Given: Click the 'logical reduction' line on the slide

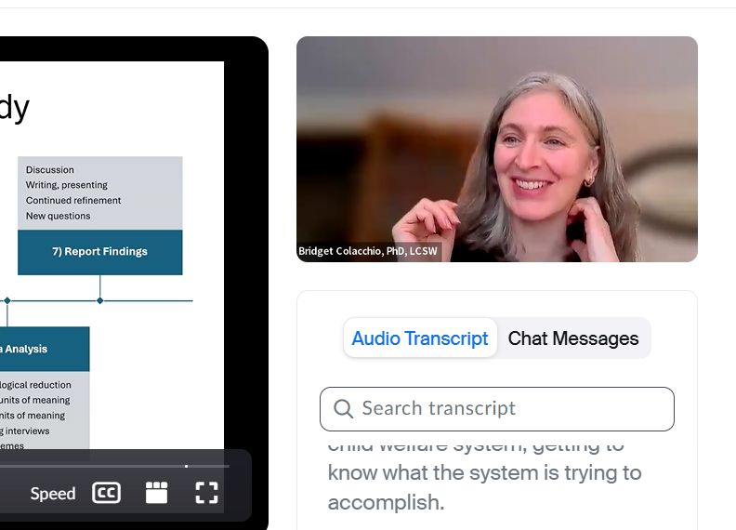Looking at the screenshot, I should click(x=35, y=385).
